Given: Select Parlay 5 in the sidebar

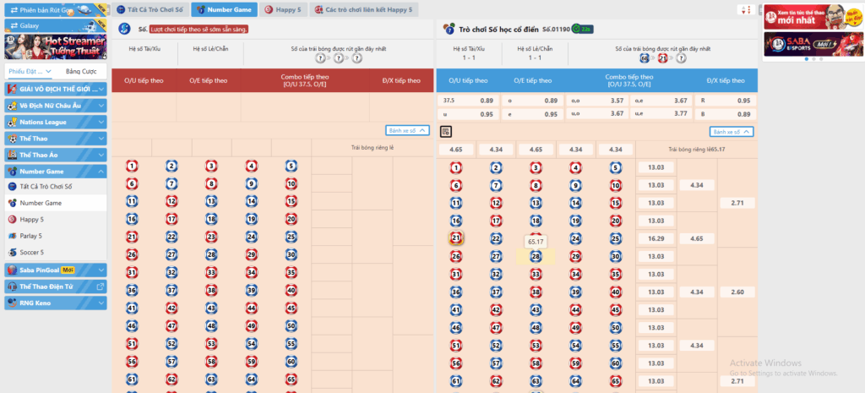Looking at the screenshot, I should (x=56, y=236).
